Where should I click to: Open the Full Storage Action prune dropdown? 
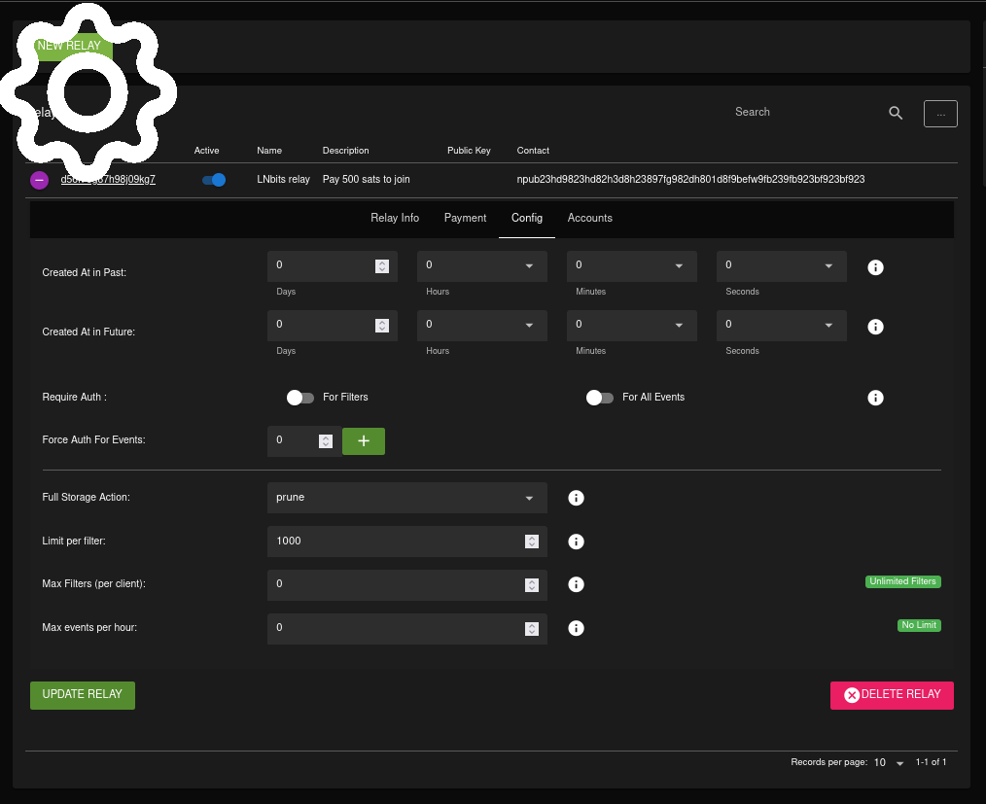(x=406, y=498)
